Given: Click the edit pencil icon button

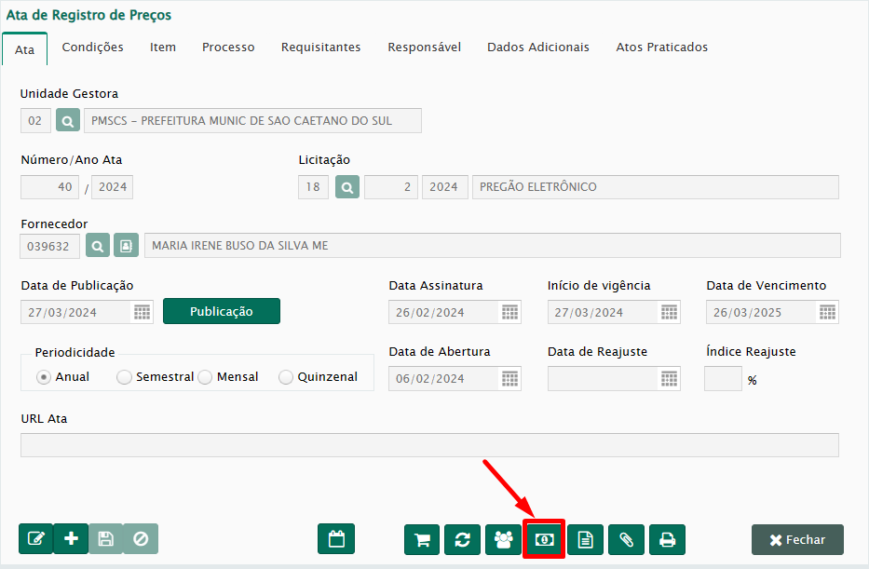Looking at the screenshot, I should [x=36, y=539].
